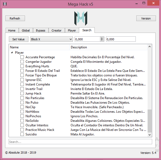Click the list scrollbar down arrow
The width and height of the screenshot is (161, 160).
pyautogui.click(x=150, y=135)
